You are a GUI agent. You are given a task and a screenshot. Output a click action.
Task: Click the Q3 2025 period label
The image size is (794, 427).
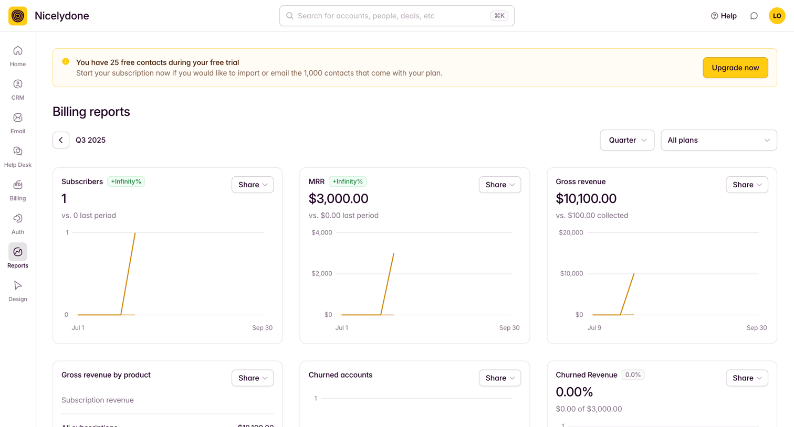90,140
